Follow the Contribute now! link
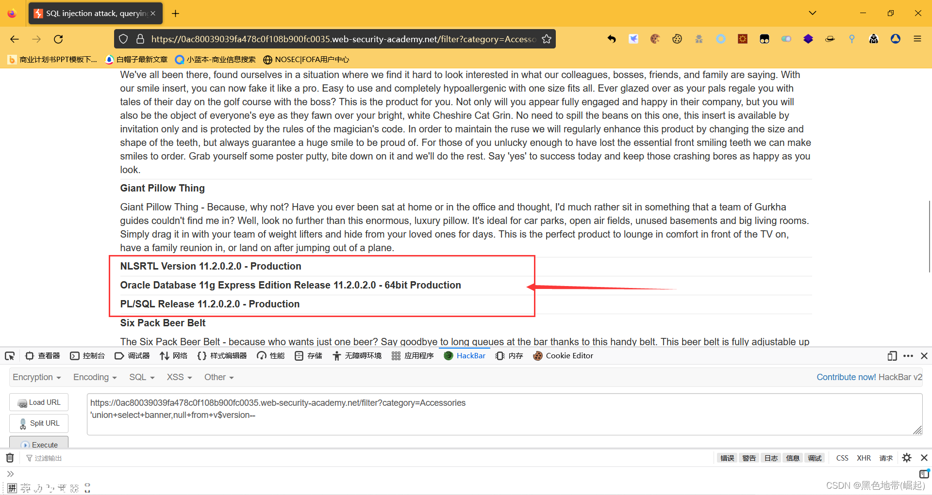 point(846,377)
